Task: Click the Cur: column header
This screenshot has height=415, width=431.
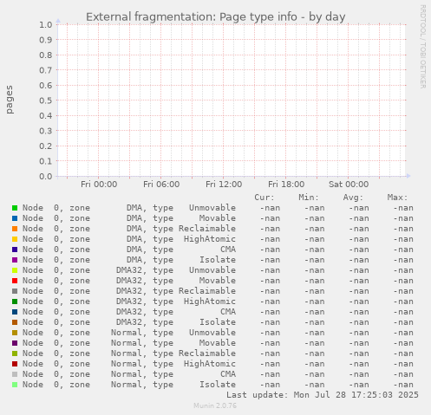Action: click(264, 198)
